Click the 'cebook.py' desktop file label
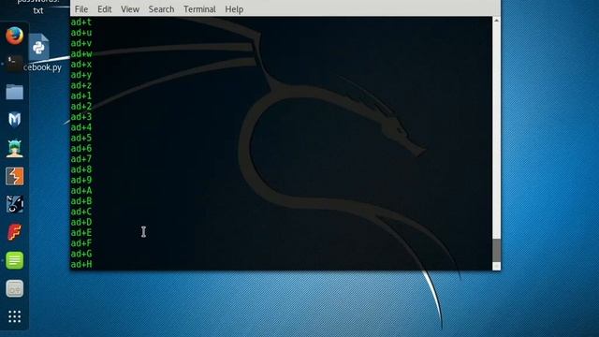This screenshot has height=337, width=599. 42,67
